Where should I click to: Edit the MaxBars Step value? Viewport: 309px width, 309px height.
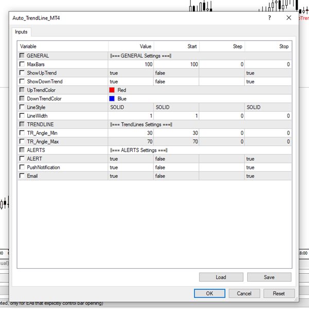(x=222, y=64)
